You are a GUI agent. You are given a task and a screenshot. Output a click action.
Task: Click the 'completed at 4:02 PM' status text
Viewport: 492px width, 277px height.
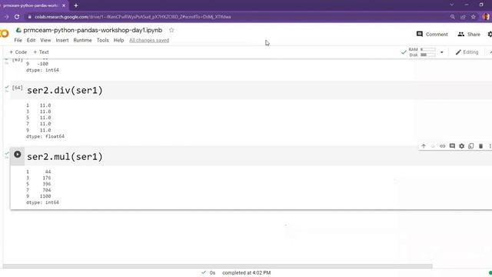coord(246,273)
